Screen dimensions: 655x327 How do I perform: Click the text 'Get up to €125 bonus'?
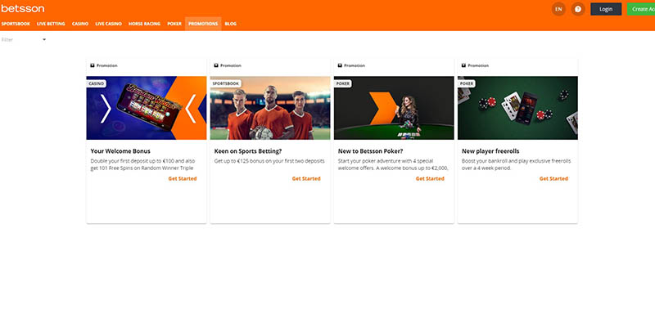click(x=239, y=161)
